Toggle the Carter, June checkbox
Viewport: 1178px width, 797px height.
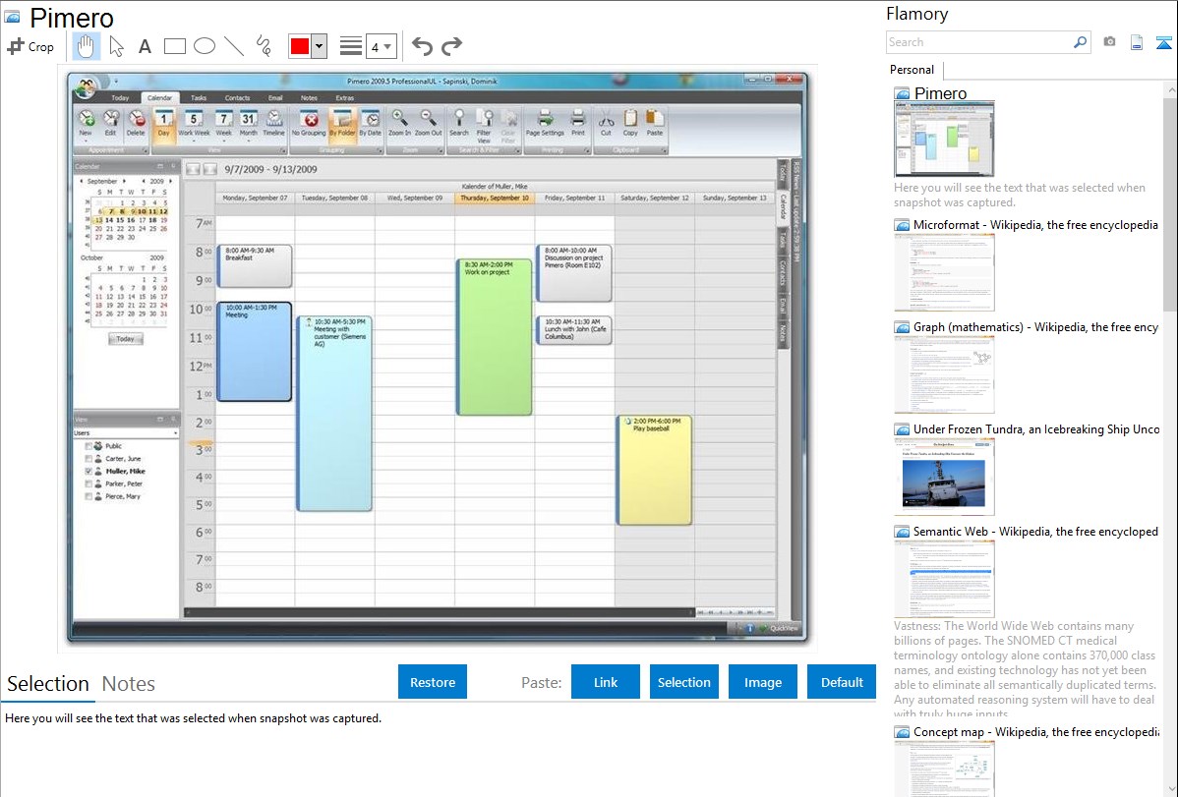tap(88, 459)
